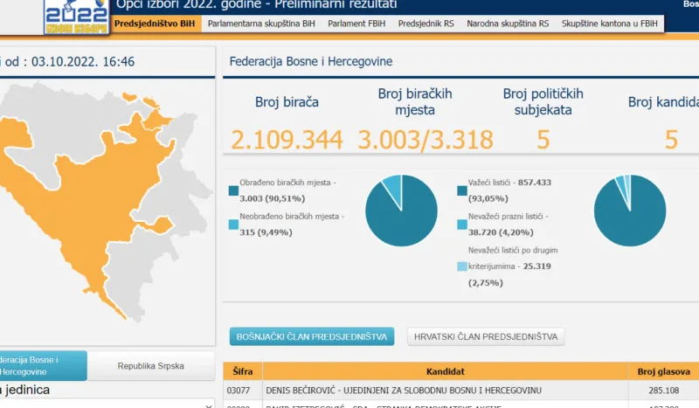Open the Predsjedništvo BiH tab

155,24
